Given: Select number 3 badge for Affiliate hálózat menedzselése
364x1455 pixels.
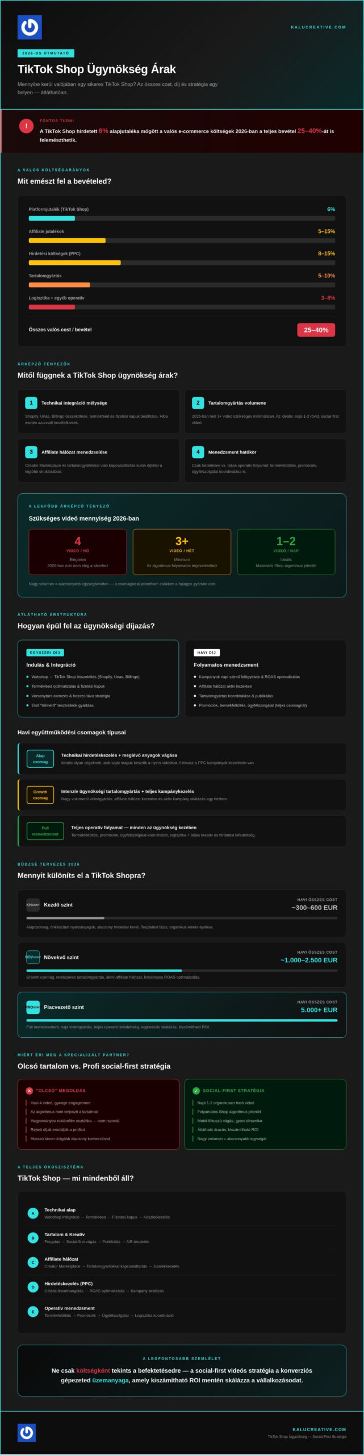Looking at the screenshot, I should point(31,452).
